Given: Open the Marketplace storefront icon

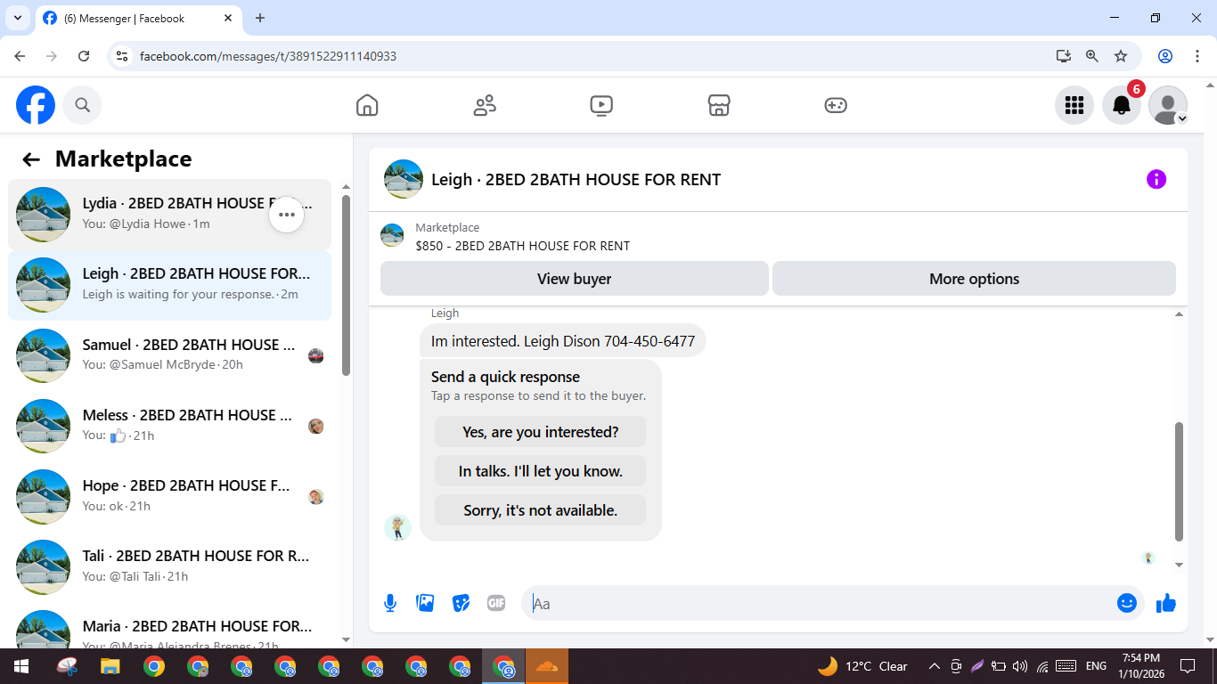Looking at the screenshot, I should coord(719,105).
